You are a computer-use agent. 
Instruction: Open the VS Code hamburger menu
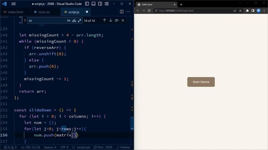click(x=13, y=4)
